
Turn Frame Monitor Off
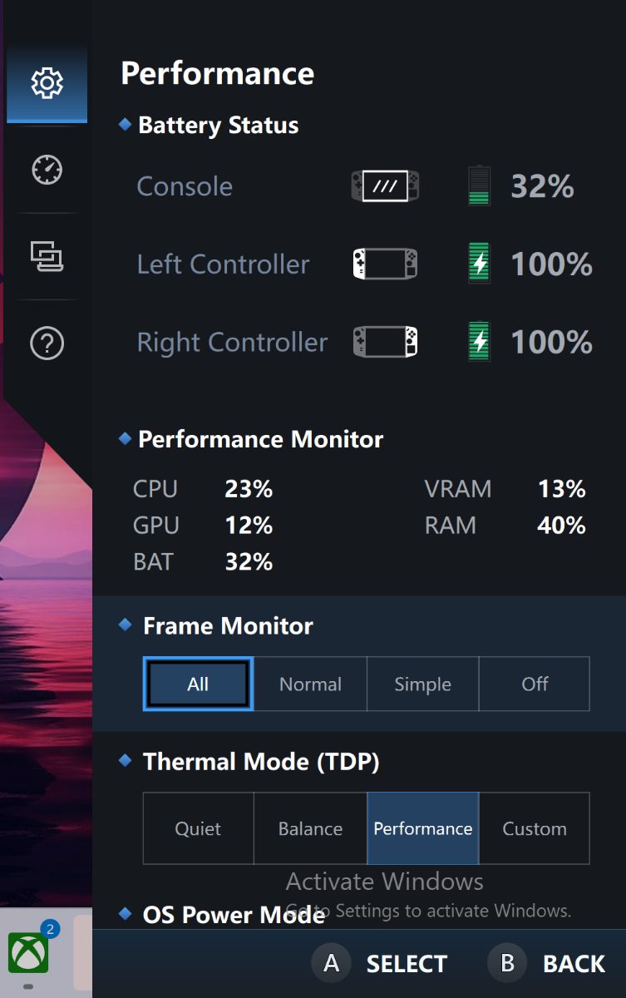pos(535,684)
